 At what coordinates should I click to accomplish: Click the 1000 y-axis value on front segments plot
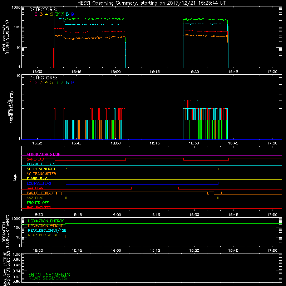16,8
